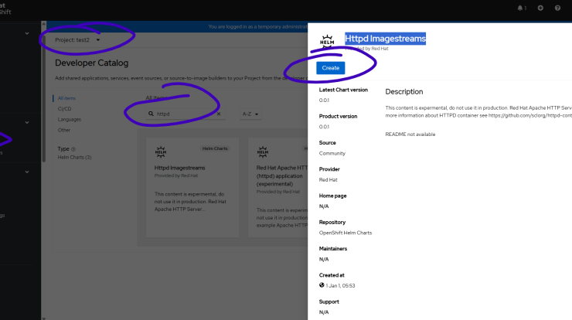This screenshot has width=572, height=320.
Task: Click the Httpd Imagestreams panel title
Action: pos(385,39)
